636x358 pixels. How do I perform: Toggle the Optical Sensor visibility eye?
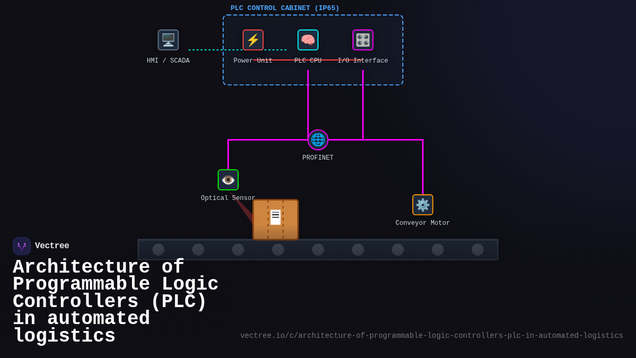click(x=228, y=179)
